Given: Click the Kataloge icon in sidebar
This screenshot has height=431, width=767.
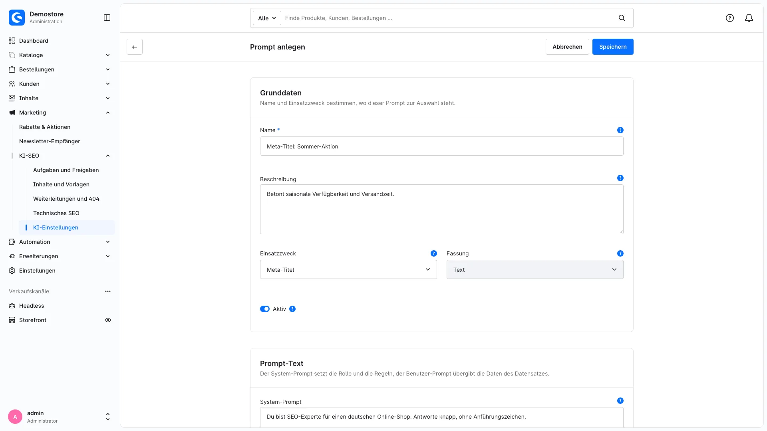Looking at the screenshot, I should [x=12, y=55].
